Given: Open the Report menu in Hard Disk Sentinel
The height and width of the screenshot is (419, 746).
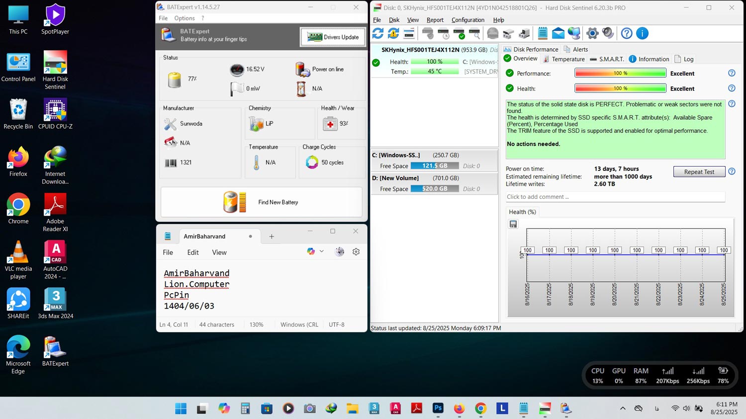Looking at the screenshot, I should [x=435, y=20].
